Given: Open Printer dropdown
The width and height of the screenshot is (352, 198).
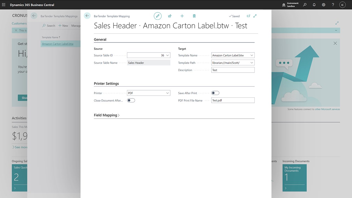Looking at the screenshot, I should click(167, 93).
